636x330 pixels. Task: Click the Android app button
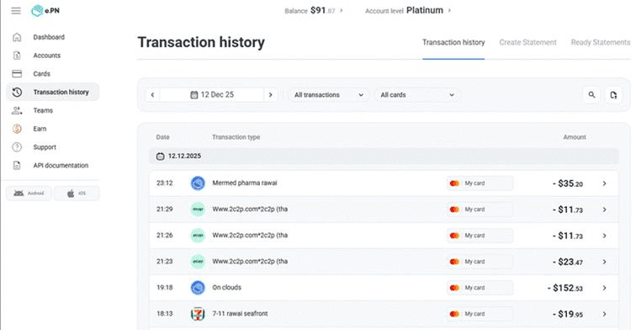[29, 194]
